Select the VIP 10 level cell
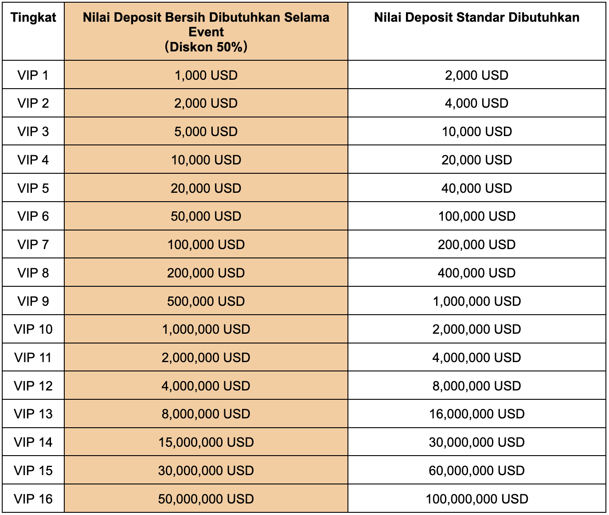609x515 pixels. pos(33,329)
